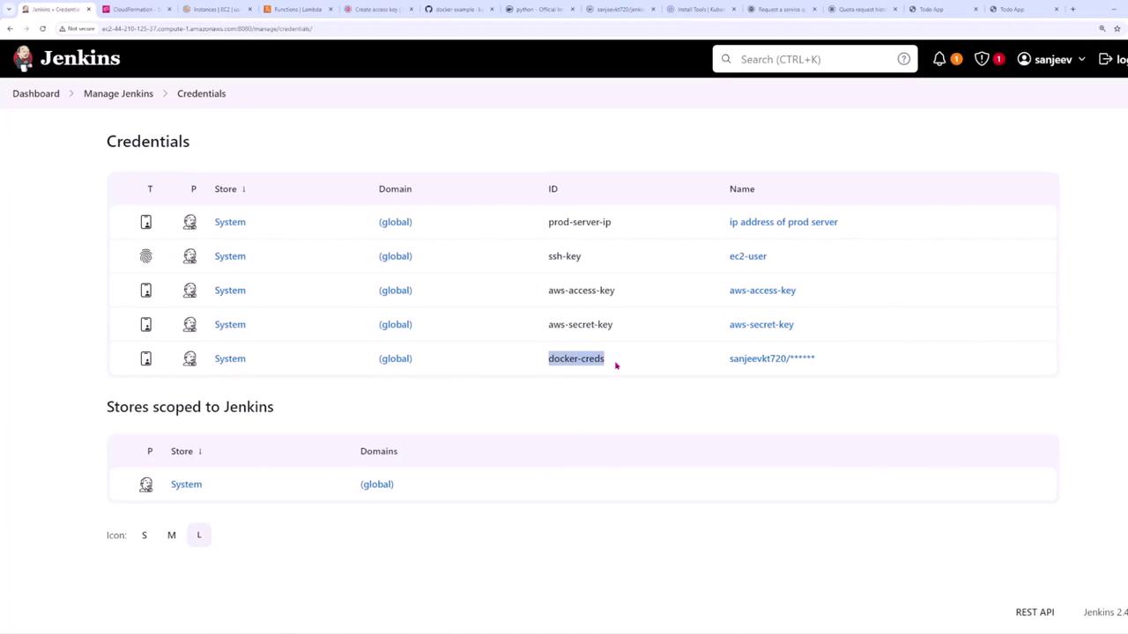
Task: Open the security shield warnings icon
Action: [982, 59]
